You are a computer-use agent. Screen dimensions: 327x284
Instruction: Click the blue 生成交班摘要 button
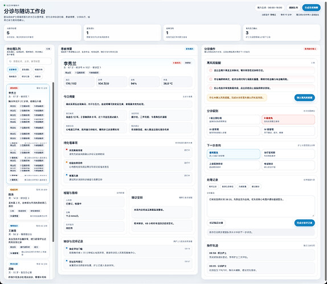312,8
